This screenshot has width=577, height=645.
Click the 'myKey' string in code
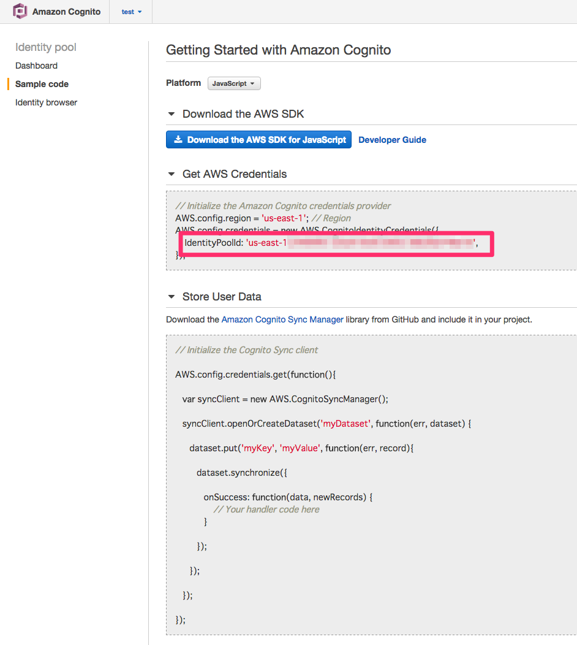click(x=258, y=448)
